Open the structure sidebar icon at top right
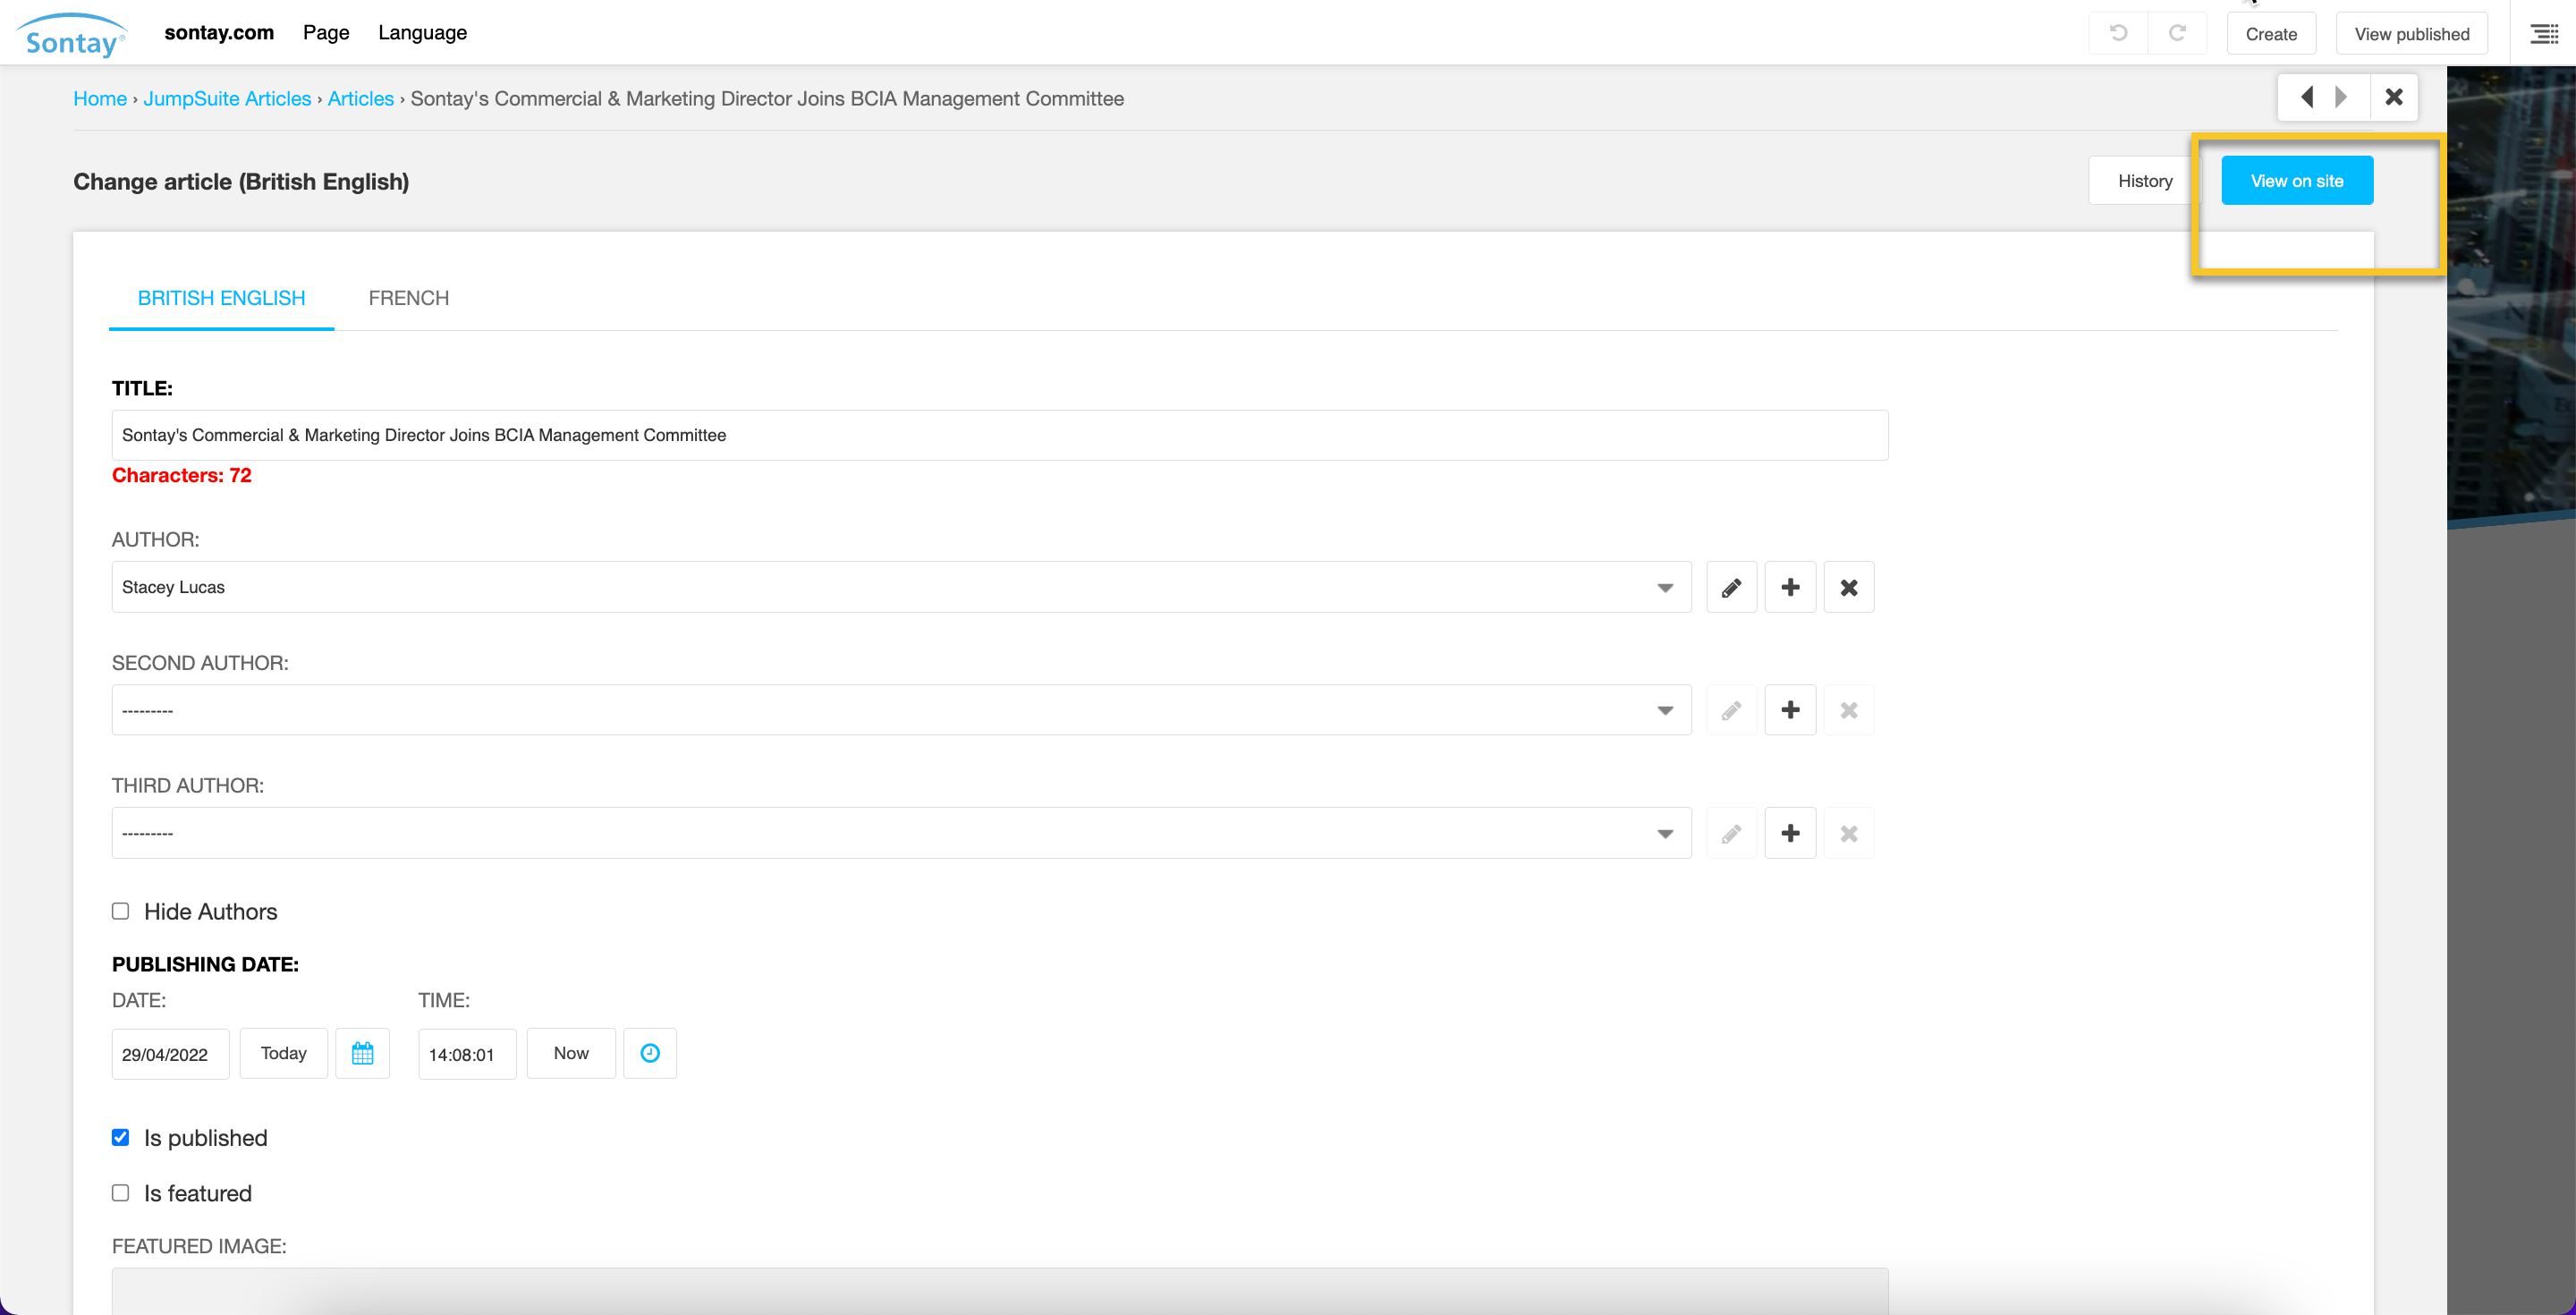The height and width of the screenshot is (1315, 2576). click(x=2543, y=34)
